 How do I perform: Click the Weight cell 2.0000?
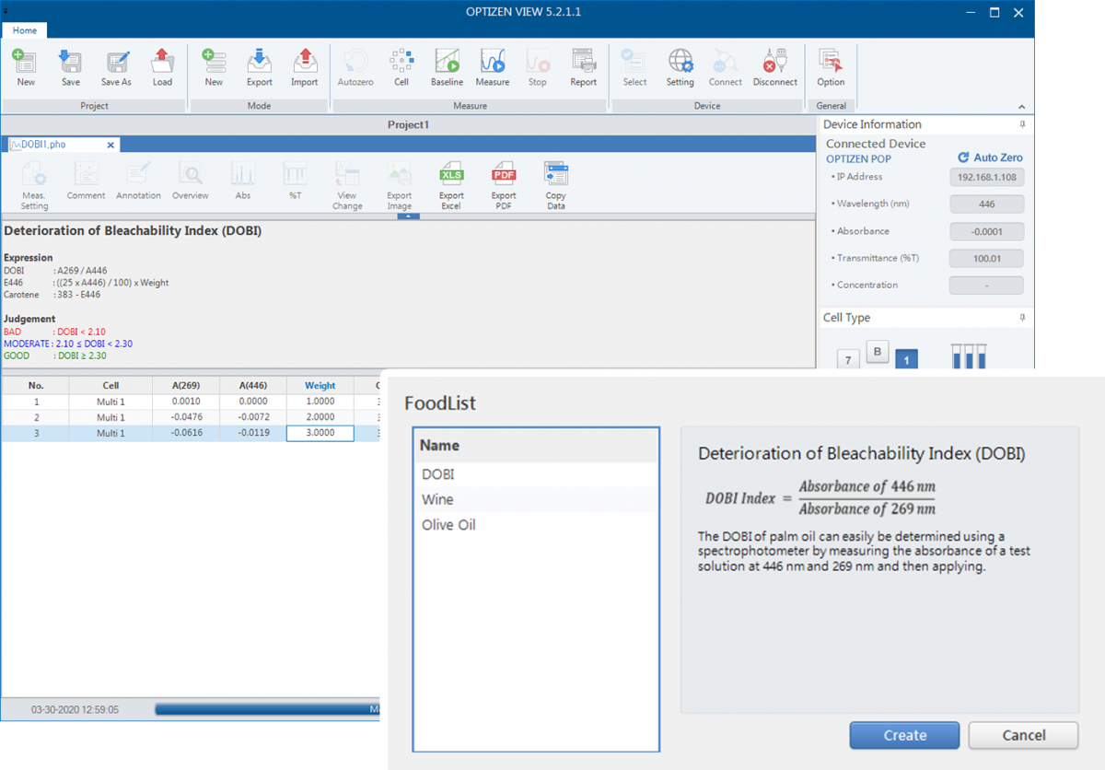click(x=320, y=417)
